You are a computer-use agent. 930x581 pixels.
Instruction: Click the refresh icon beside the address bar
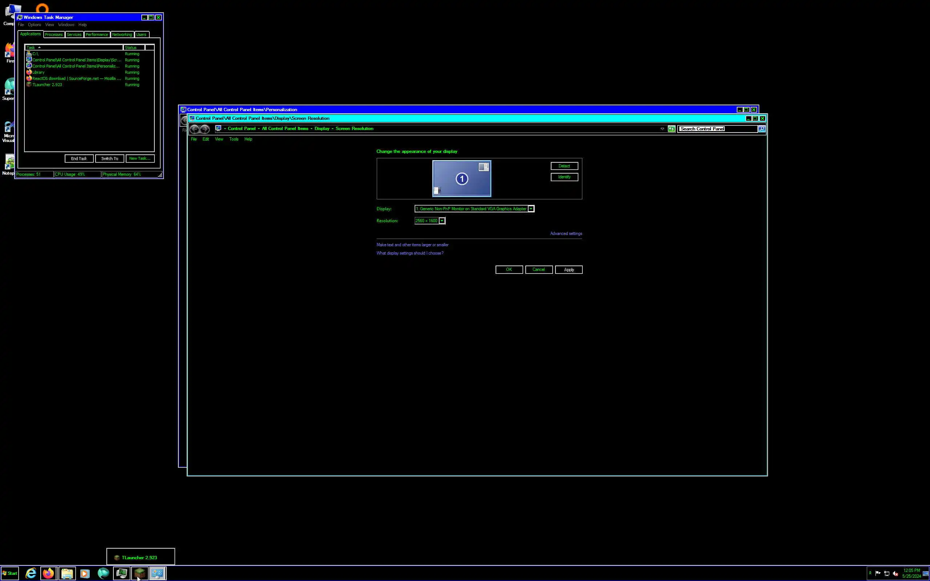click(x=671, y=129)
